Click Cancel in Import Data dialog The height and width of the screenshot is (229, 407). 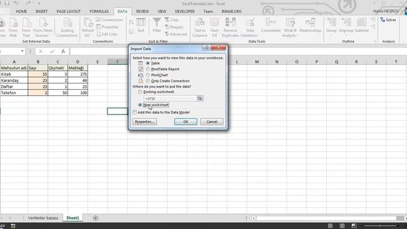pos(212,121)
